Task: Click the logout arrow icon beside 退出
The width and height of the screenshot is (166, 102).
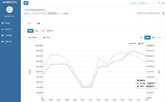Action: (159, 3)
